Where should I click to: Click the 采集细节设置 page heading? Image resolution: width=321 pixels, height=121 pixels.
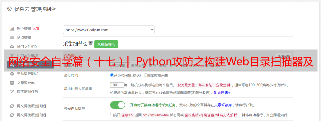tap(78, 44)
